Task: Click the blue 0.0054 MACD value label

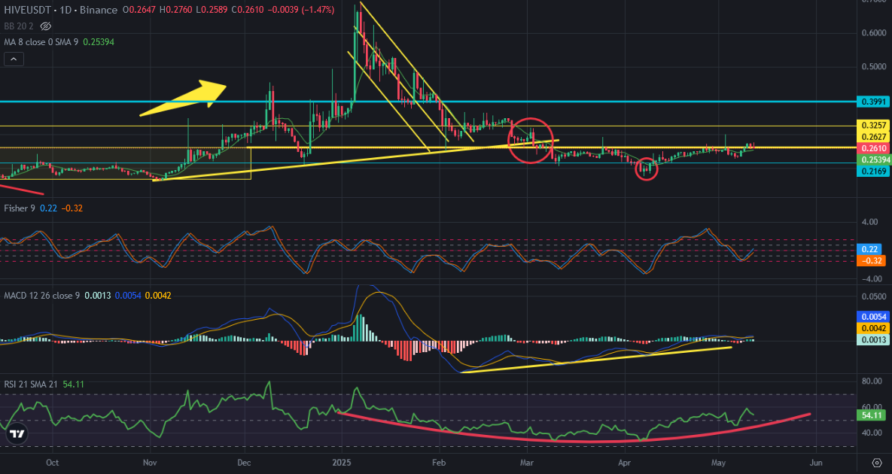Action: [x=873, y=317]
